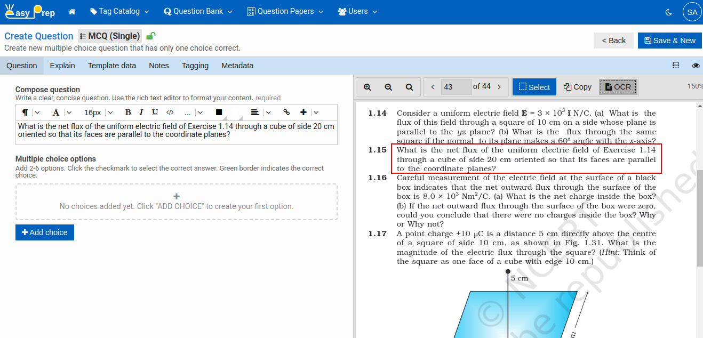703x338 pixels.
Task: Toggle the preview eye icon
Action: tap(696, 65)
